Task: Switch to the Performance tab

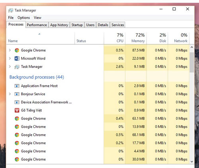Action: click(x=37, y=25)
